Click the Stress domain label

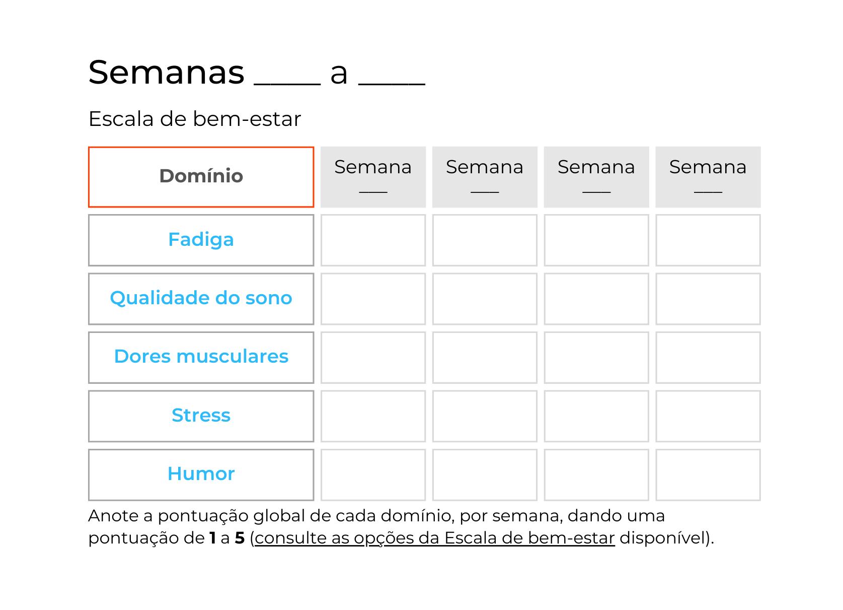(201, 416)
